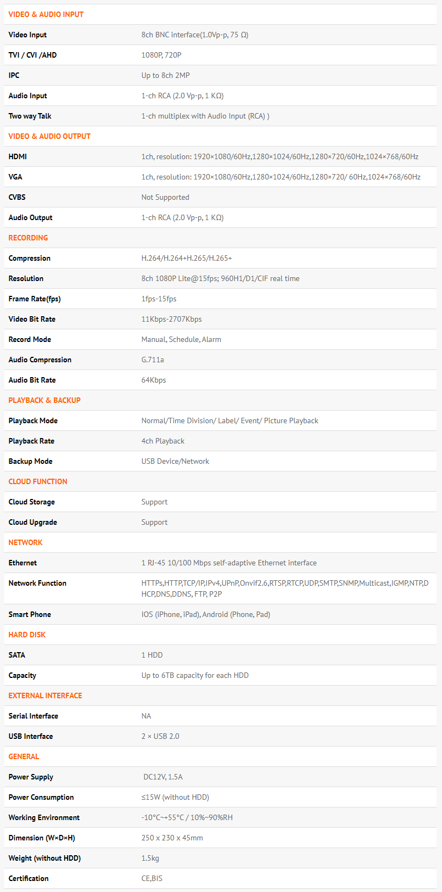Click the Compression value H.264/H.264+H.265/H.265+
Image resolution: width=442 pixels, height=892 pixels.
[x=187, y=258]
